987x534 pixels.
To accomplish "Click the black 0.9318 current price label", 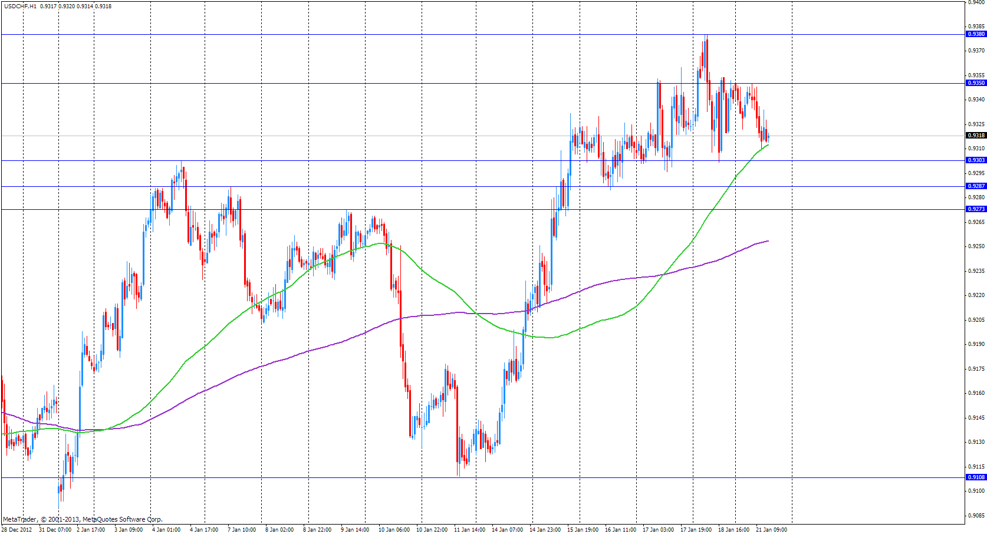I will [976, 136].
